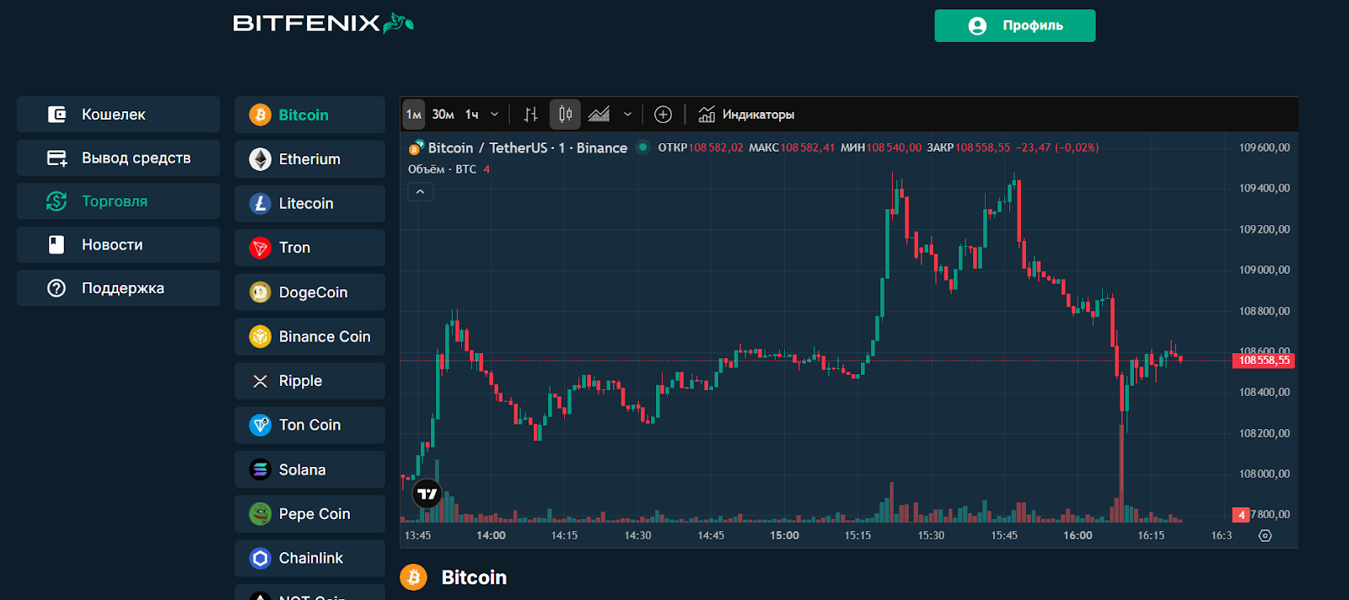
Task: Select the bar chart style icon
Action: tap(530, 115)
